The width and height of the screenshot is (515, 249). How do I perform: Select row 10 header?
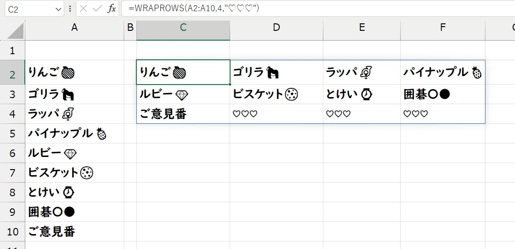[13, 232]
